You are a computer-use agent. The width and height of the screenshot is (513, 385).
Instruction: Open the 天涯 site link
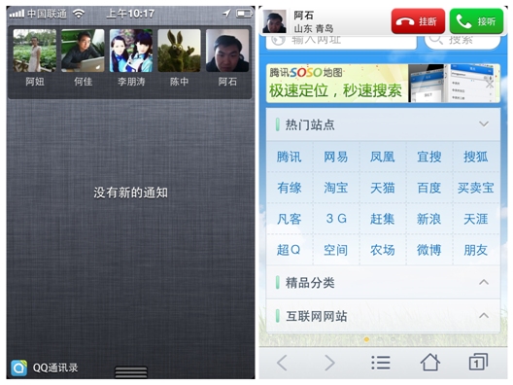pyautogui.click(x=476, y=219)
